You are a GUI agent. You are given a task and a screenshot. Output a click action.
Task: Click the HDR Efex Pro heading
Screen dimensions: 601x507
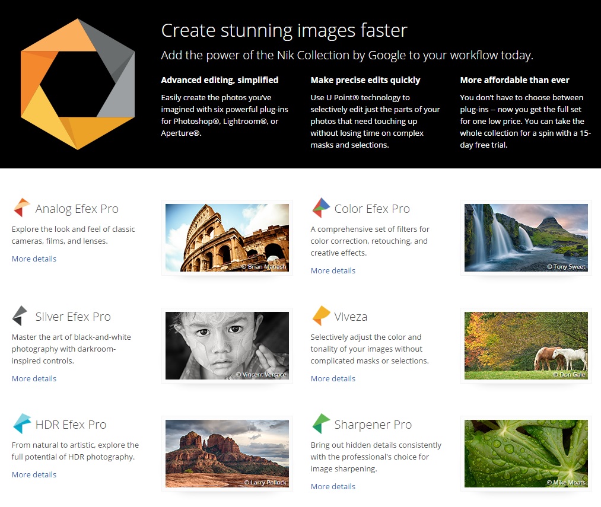pyautogui.click(x=71, y=425)
